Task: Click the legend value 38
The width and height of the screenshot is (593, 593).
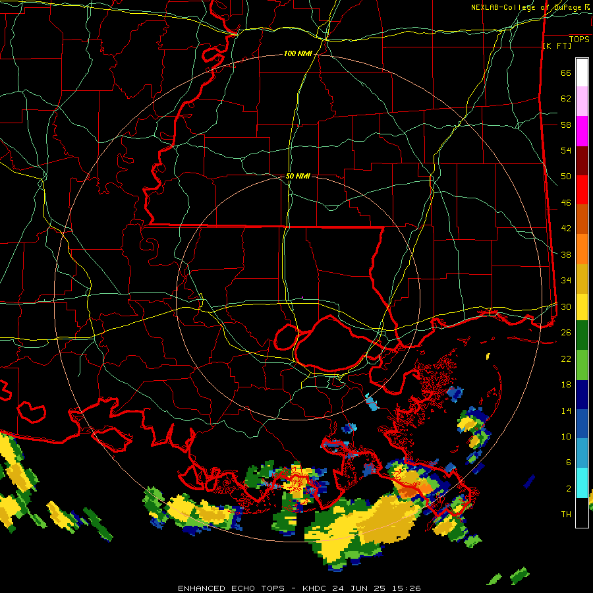Action: tap(566, 254)
